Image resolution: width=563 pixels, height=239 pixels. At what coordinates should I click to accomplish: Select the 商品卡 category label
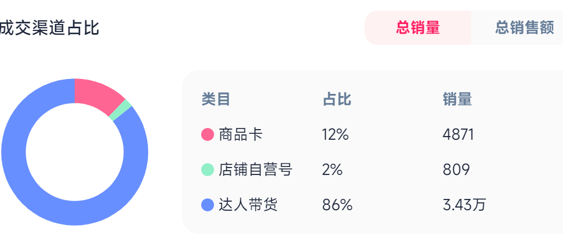(x=241, y=135)
